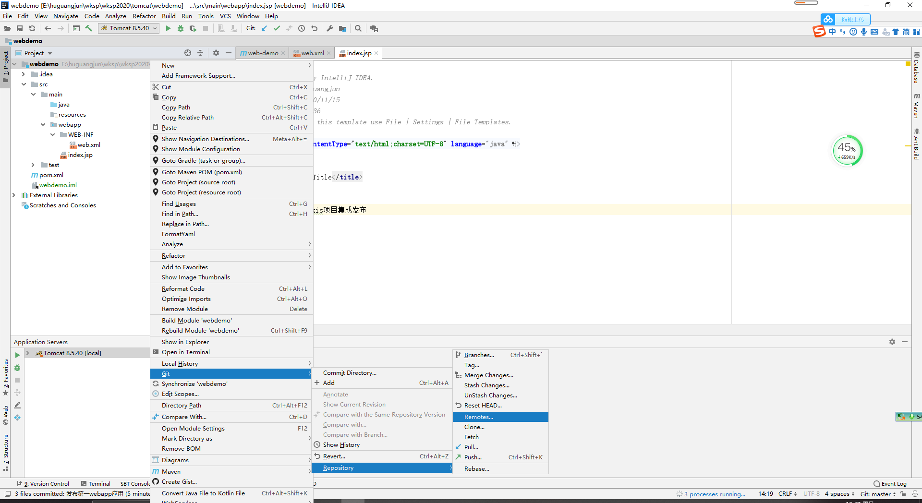Open Git master branch selector in status bar
Screen dimensions: 922x503
tap(878, 494)
